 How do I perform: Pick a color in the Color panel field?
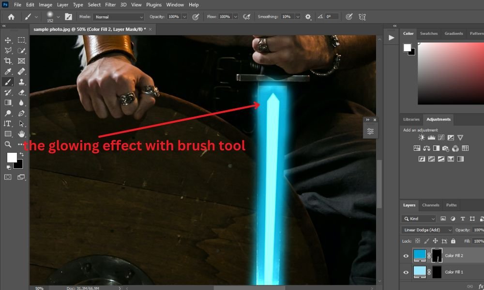(x=451, y=73)
